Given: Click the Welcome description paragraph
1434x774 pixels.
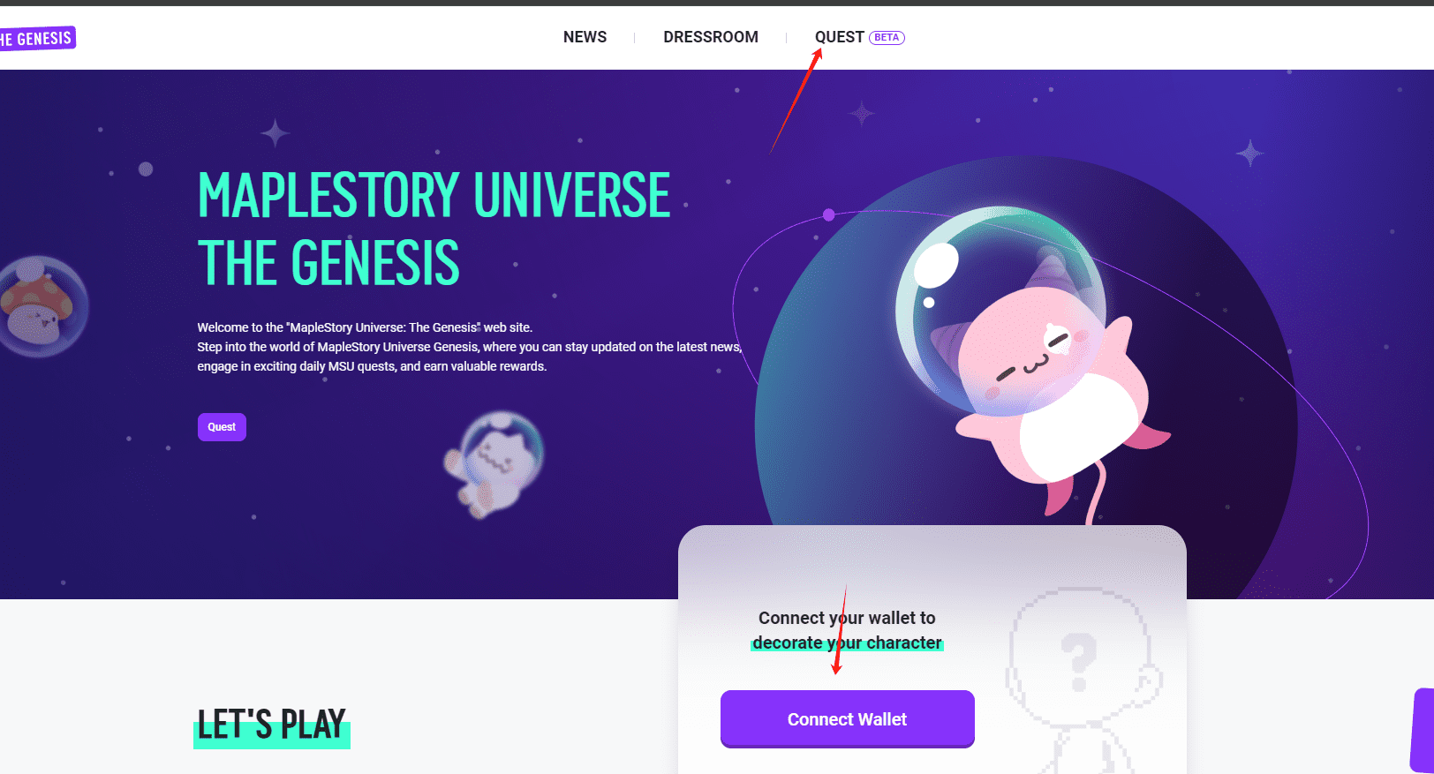Looking at the screenshot, I should (x=470, y=347).
